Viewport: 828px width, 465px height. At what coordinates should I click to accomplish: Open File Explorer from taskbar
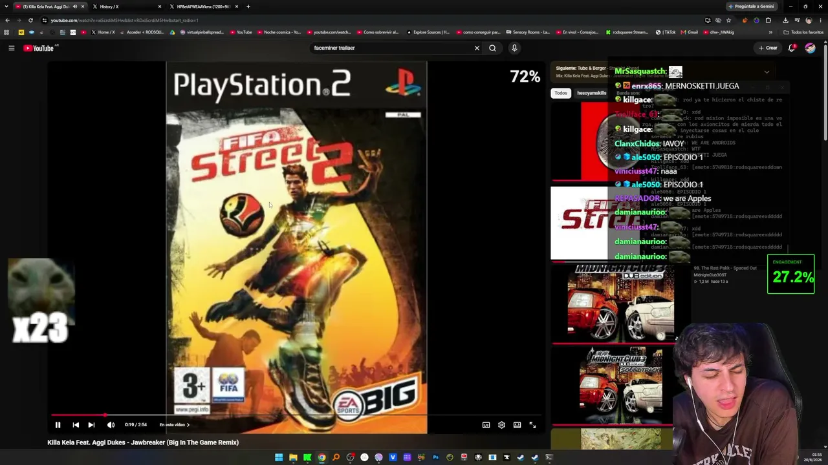point(293,457)
